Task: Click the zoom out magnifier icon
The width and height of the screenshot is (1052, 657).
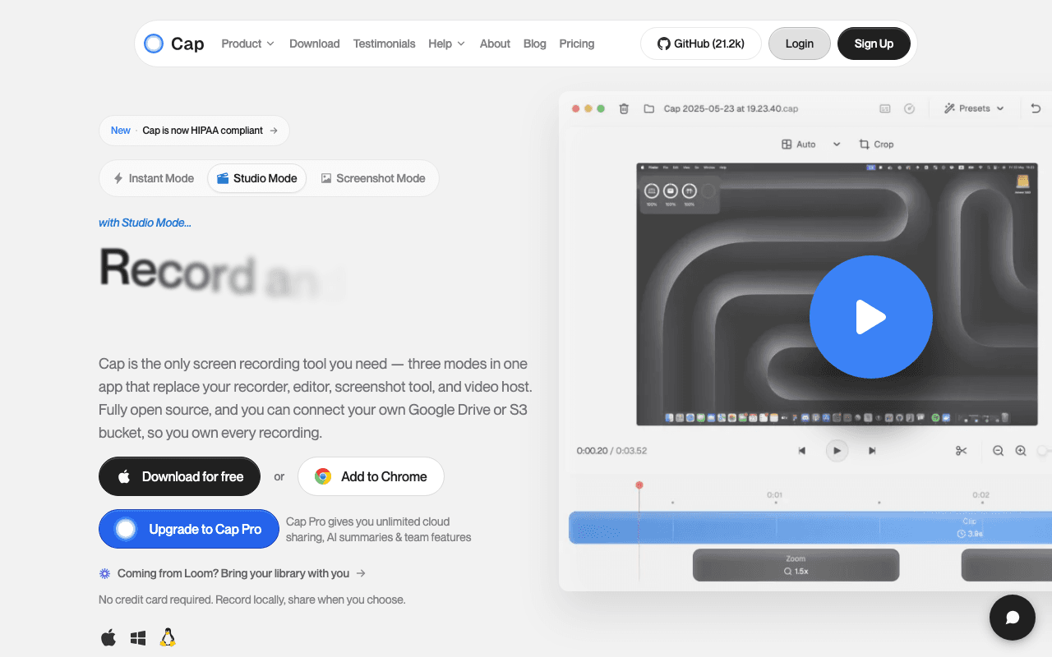Action: [998, 451]
